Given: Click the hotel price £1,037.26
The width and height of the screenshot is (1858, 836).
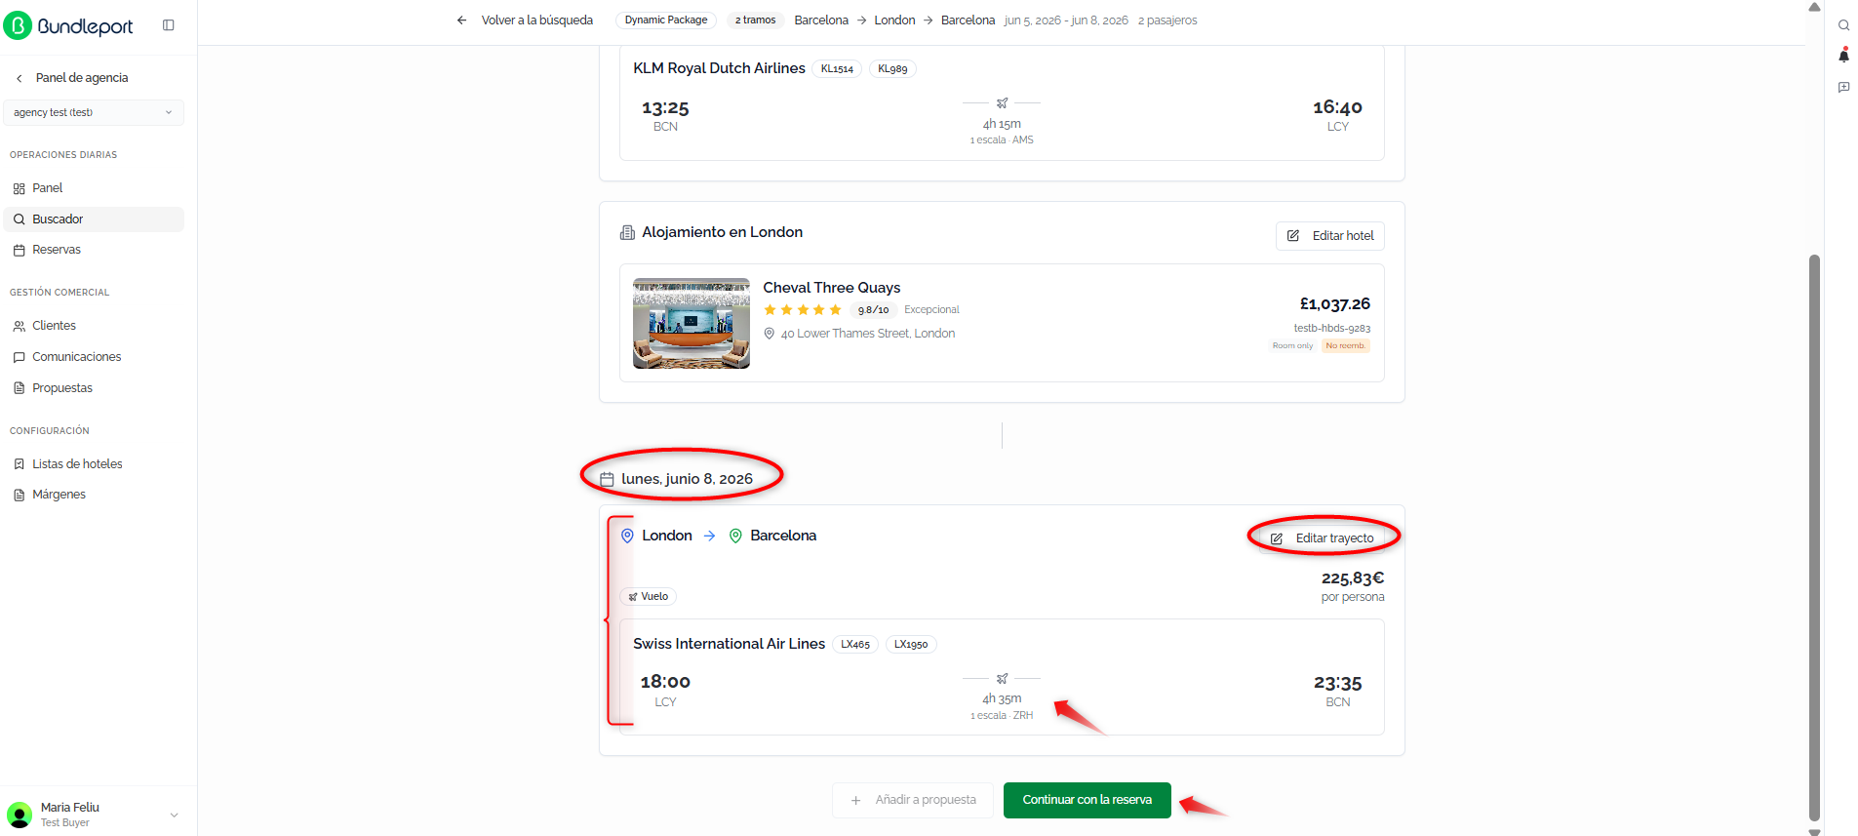Looking at the screenshot, I should click(1335, 304).
